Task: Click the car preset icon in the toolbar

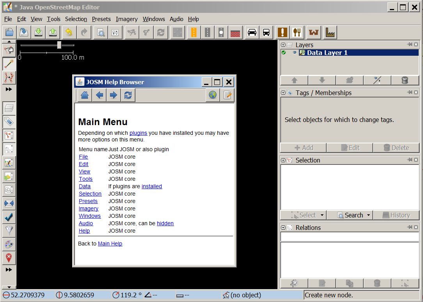Action: [x=252, y=33]
